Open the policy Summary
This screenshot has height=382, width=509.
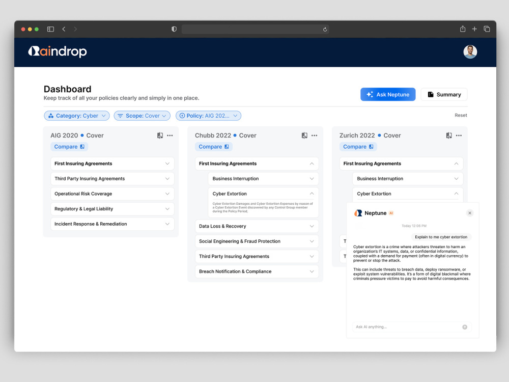(444, 94)
